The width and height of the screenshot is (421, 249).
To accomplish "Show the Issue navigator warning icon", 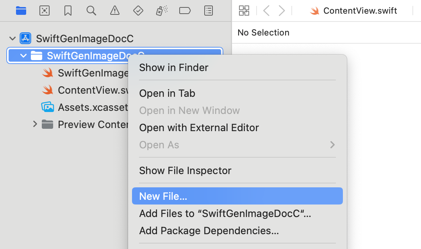I will (x=115, y=11).
